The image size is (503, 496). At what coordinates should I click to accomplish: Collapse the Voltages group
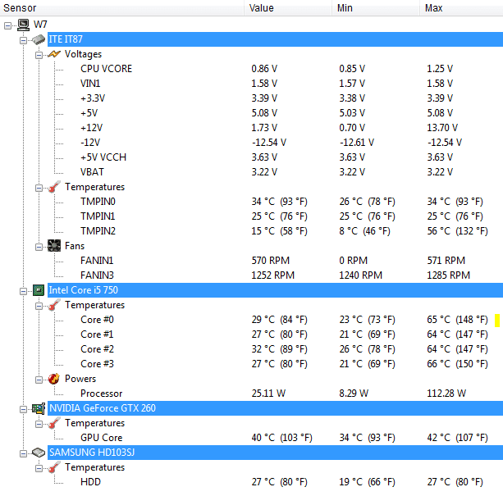point(39,55)
